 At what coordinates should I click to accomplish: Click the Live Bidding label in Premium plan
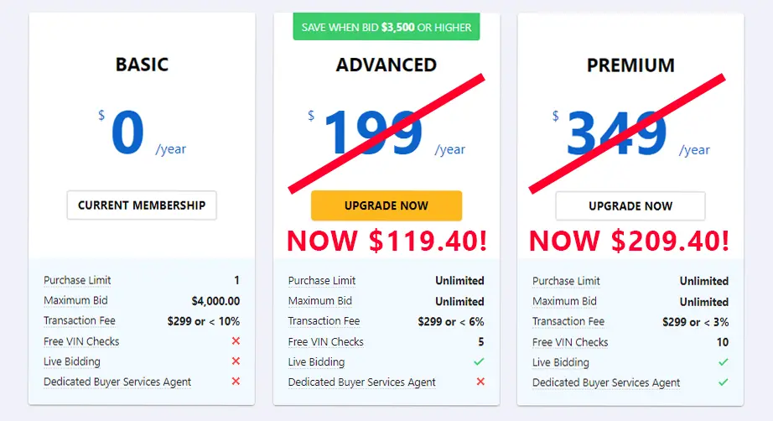pyautogui.click(x=561, y=362)
